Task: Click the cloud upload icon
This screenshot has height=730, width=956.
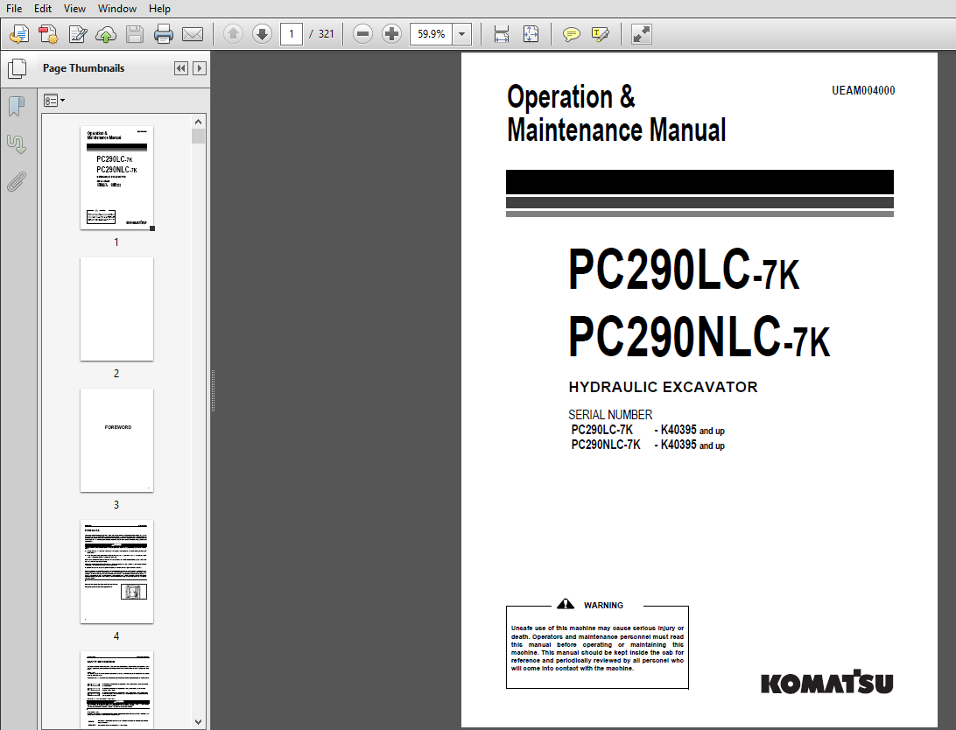Action: pyautogui.click(x=106, y=34)
